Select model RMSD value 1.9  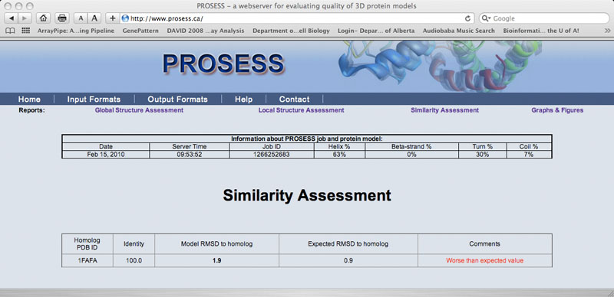(x=216, y=261)
